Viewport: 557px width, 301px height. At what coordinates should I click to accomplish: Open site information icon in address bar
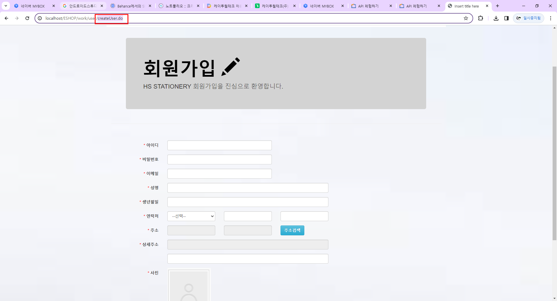(x=40, y=18)
